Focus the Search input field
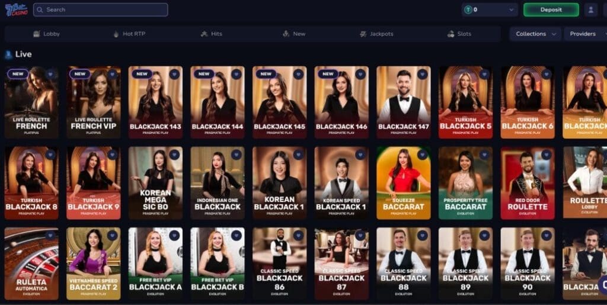The width and height of the screenshot is (607, 305). click(x=101, y=9)
